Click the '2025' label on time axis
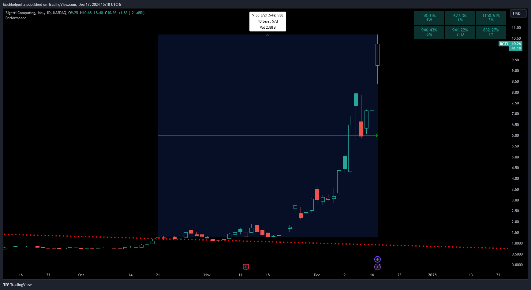 click(x=432, y=275)
